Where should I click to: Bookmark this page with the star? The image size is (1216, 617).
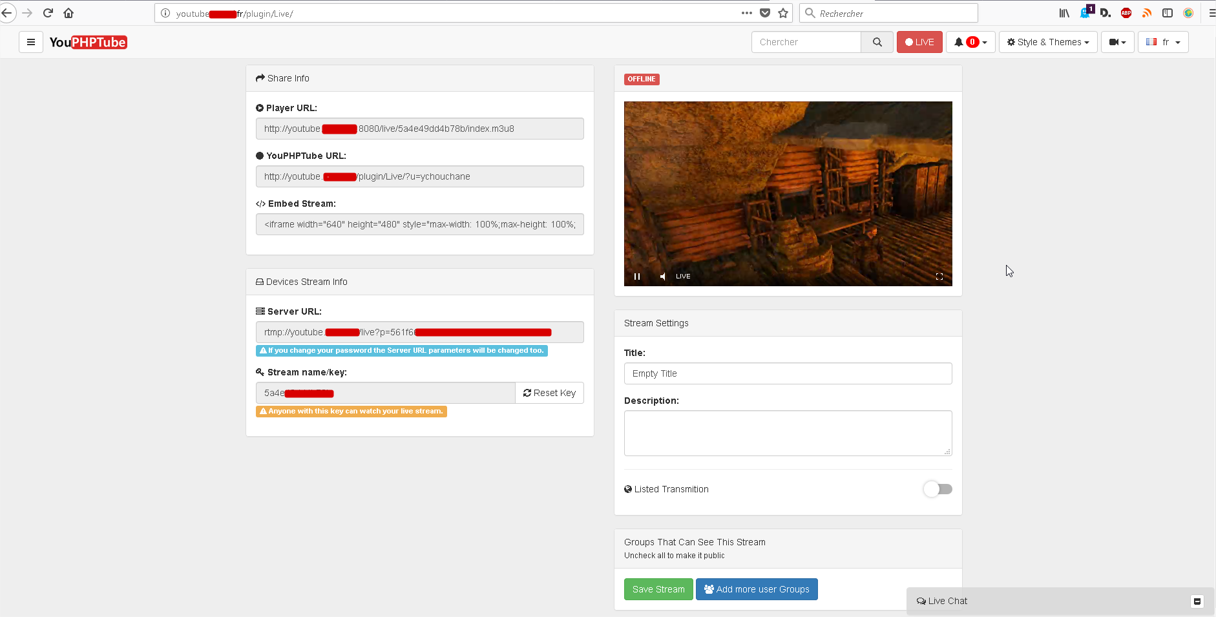point(783,13)
